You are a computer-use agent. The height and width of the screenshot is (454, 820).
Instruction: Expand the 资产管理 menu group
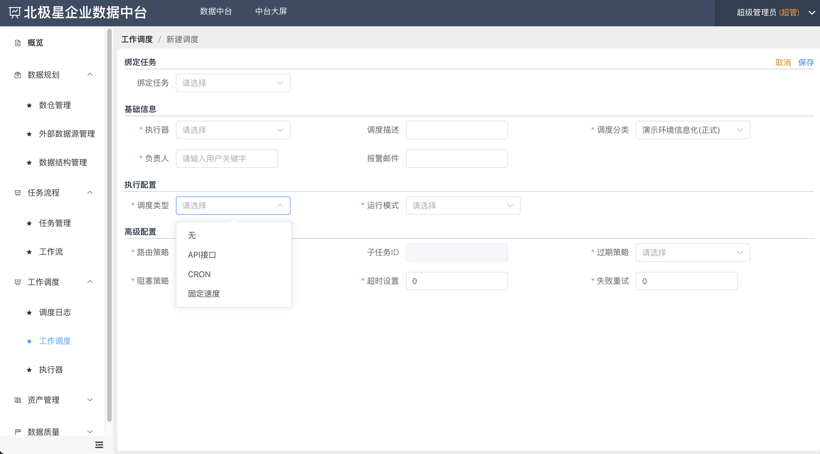[90, 400]
